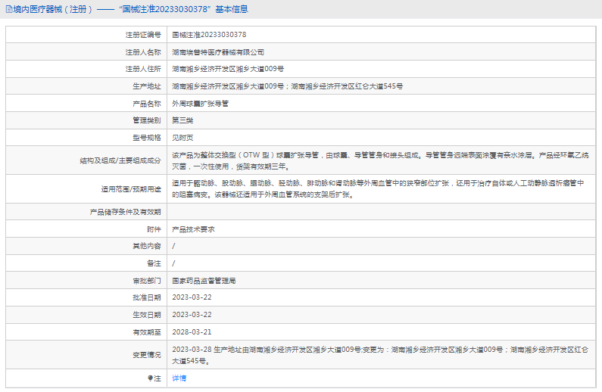The image size is (602, 392).
Task: Click the 结构及组成/主要组成成分 label
Action: [x=120, y=160]
